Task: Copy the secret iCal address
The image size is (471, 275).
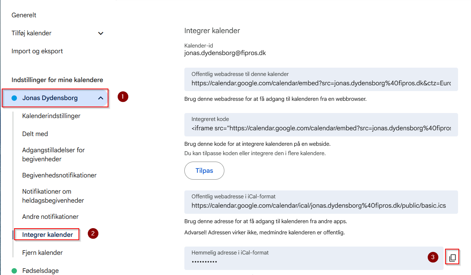Action: click(x=453, y=258)
